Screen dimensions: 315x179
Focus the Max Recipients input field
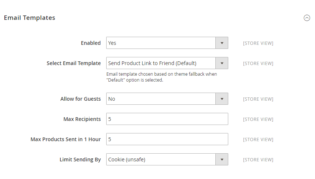tap(167, 119)
